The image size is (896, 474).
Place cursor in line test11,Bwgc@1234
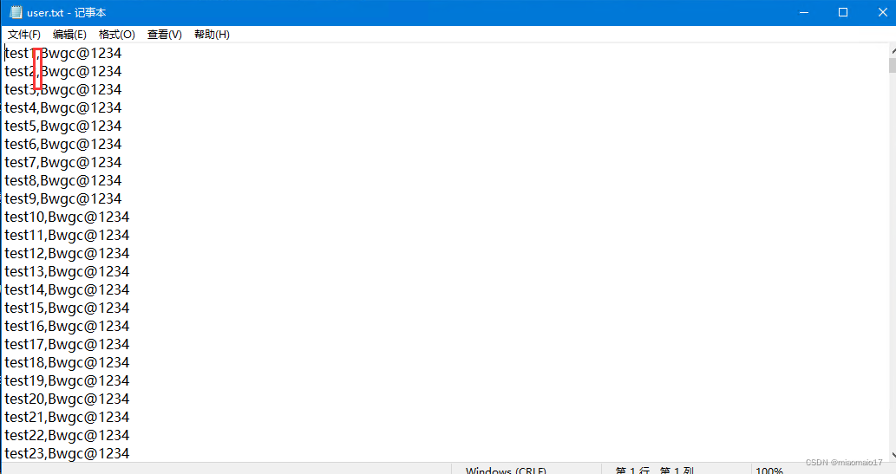point(67,236)
